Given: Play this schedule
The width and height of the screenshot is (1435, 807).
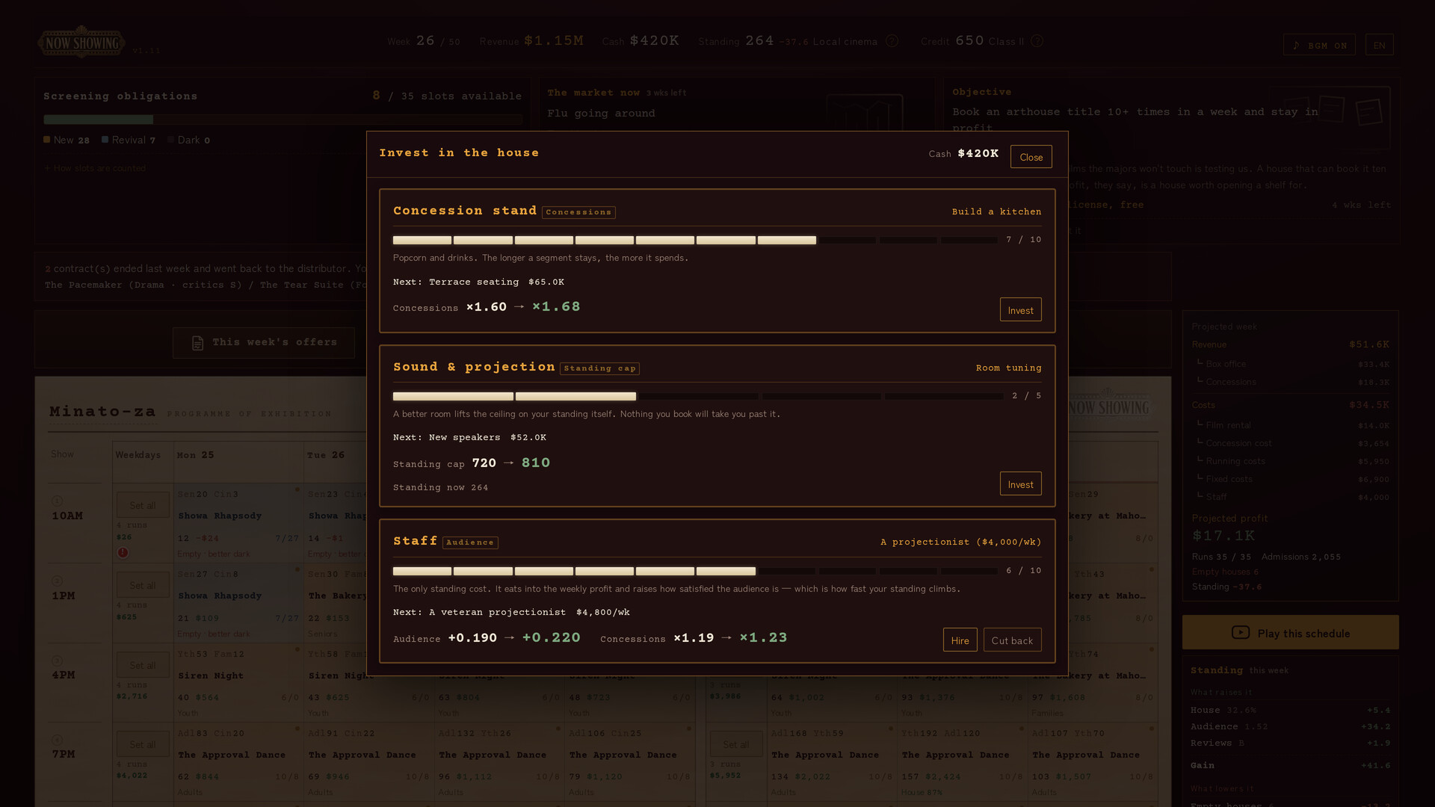Looking at the screenshot, I should pyautogui.click(x=1290, y=633).
